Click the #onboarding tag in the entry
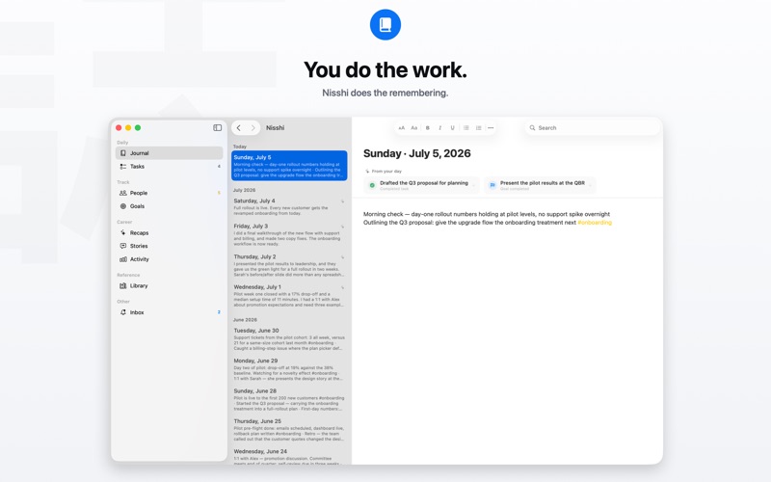This screenshot has width=771, height=482. (595, 223)
